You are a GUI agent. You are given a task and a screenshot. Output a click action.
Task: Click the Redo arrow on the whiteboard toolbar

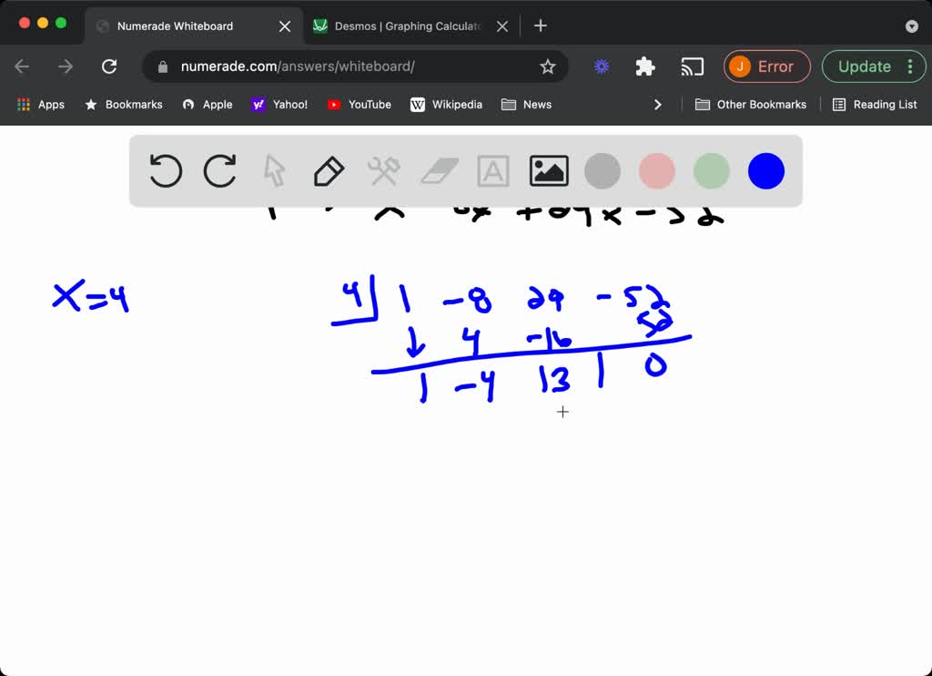click(219, 170)
